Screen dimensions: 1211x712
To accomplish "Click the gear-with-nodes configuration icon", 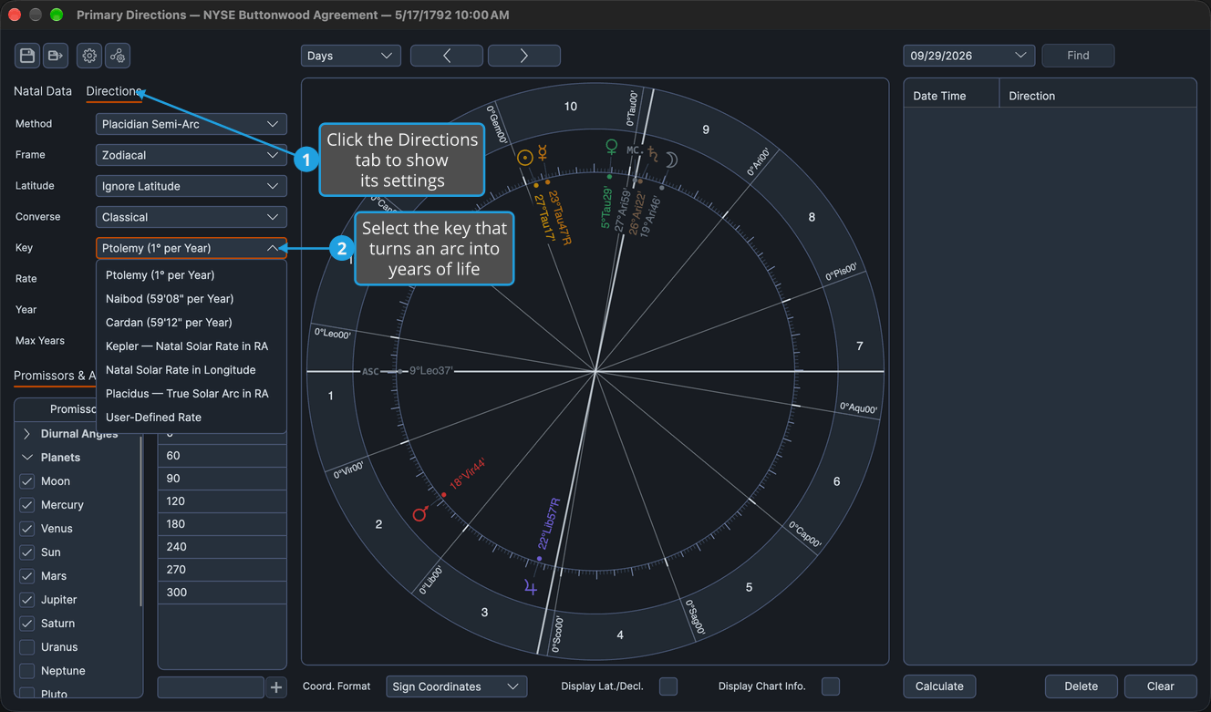I will pyautogui.click(x=118, y=56).
